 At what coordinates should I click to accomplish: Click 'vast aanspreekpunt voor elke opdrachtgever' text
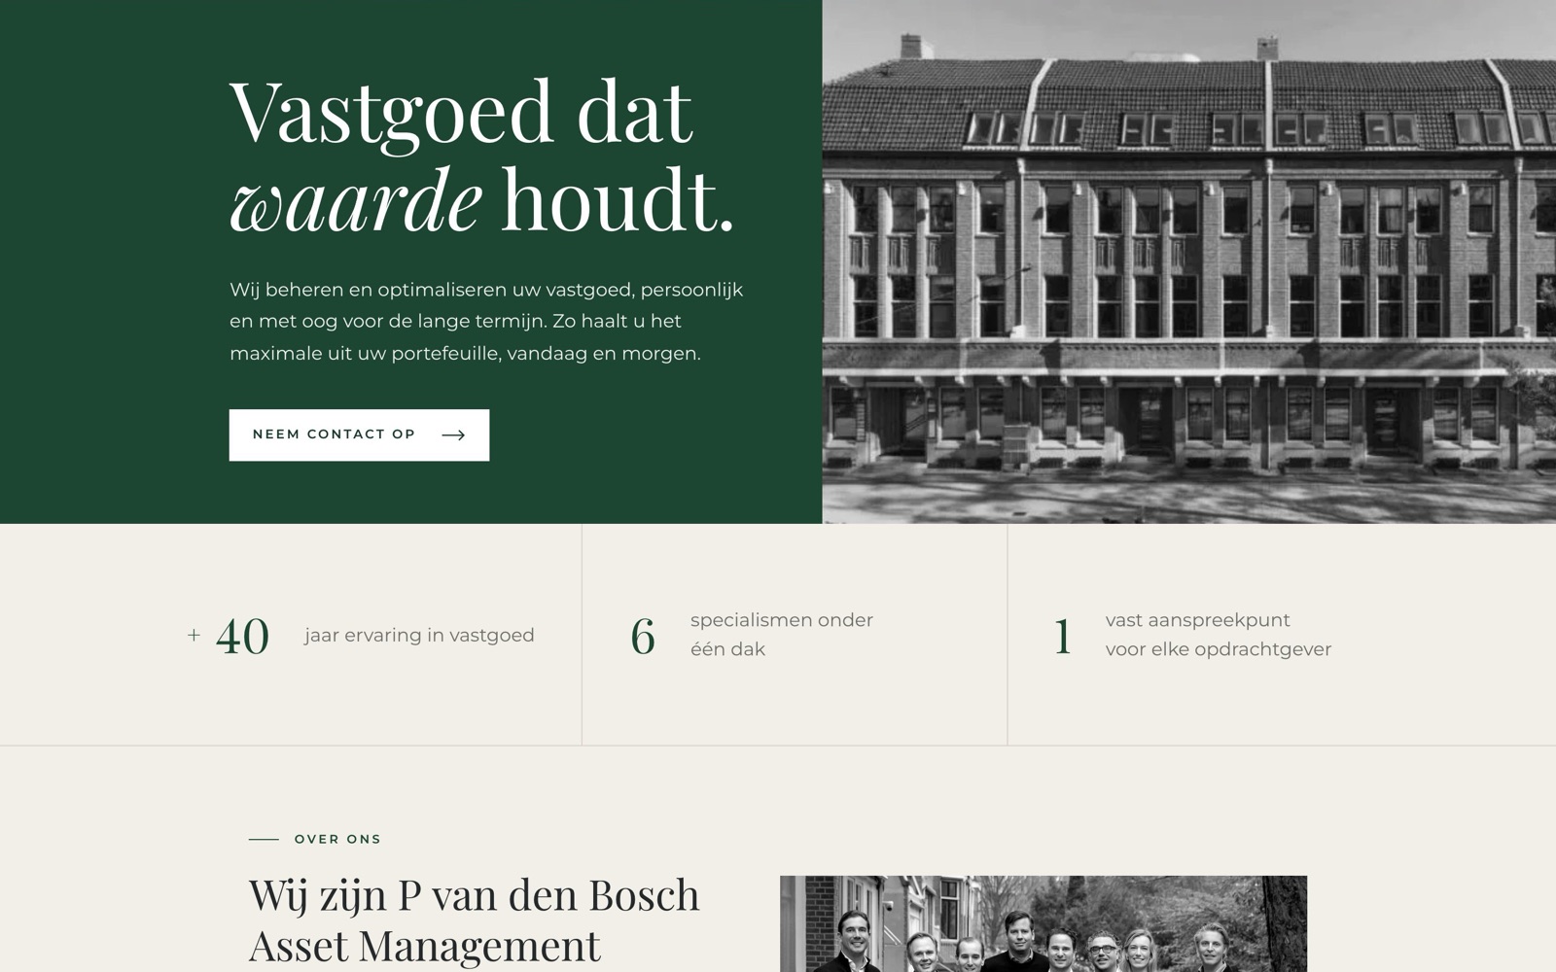(1218, 634)
